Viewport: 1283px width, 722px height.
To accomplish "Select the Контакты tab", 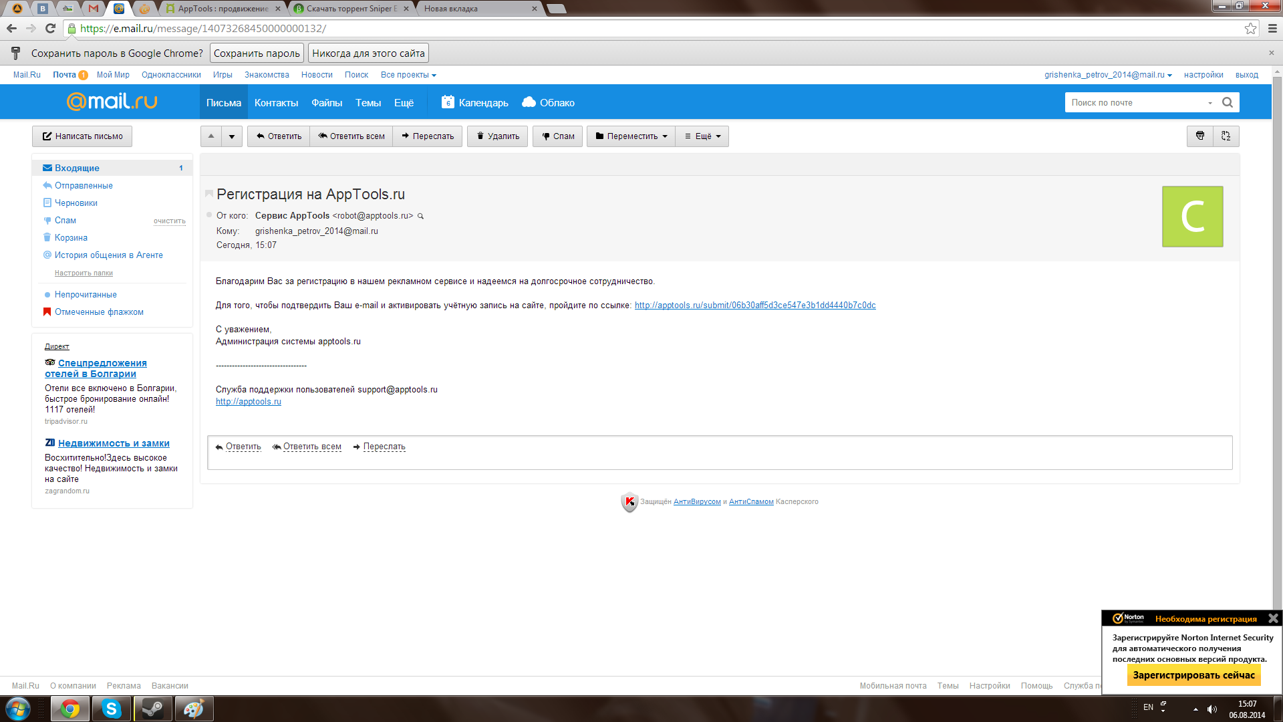I will click(276, 102).
